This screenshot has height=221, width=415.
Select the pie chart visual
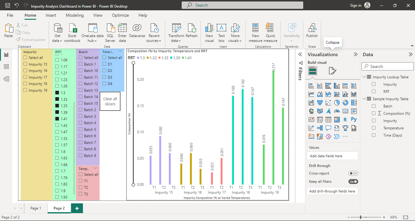[337, 102]
